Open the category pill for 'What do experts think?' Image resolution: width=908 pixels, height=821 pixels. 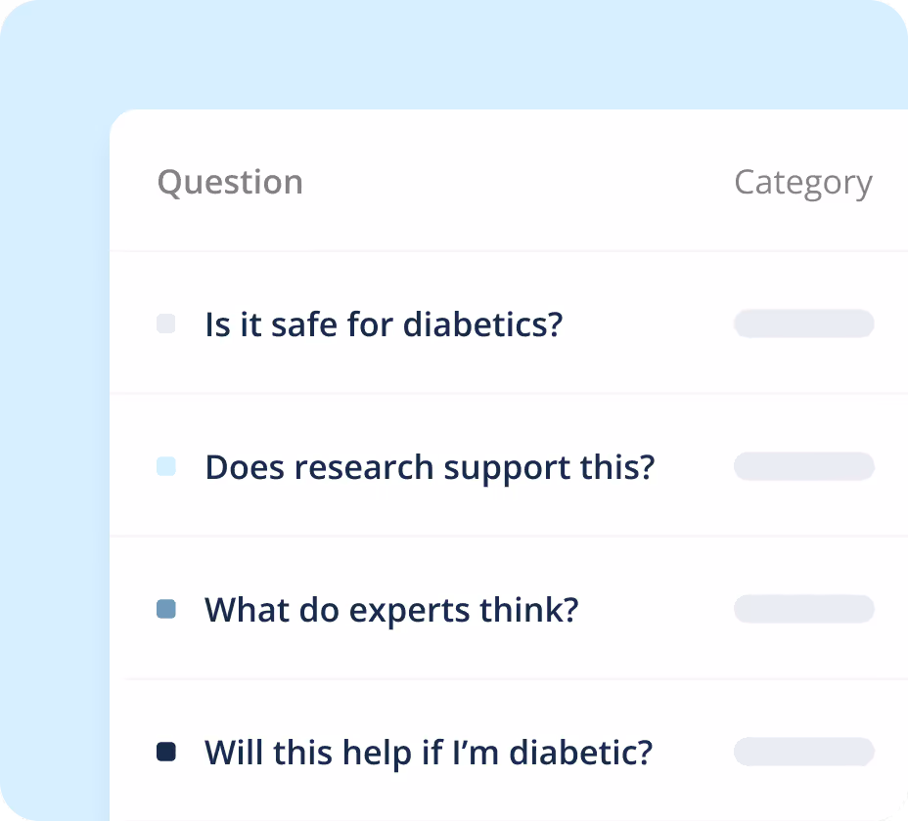[803, 610]
